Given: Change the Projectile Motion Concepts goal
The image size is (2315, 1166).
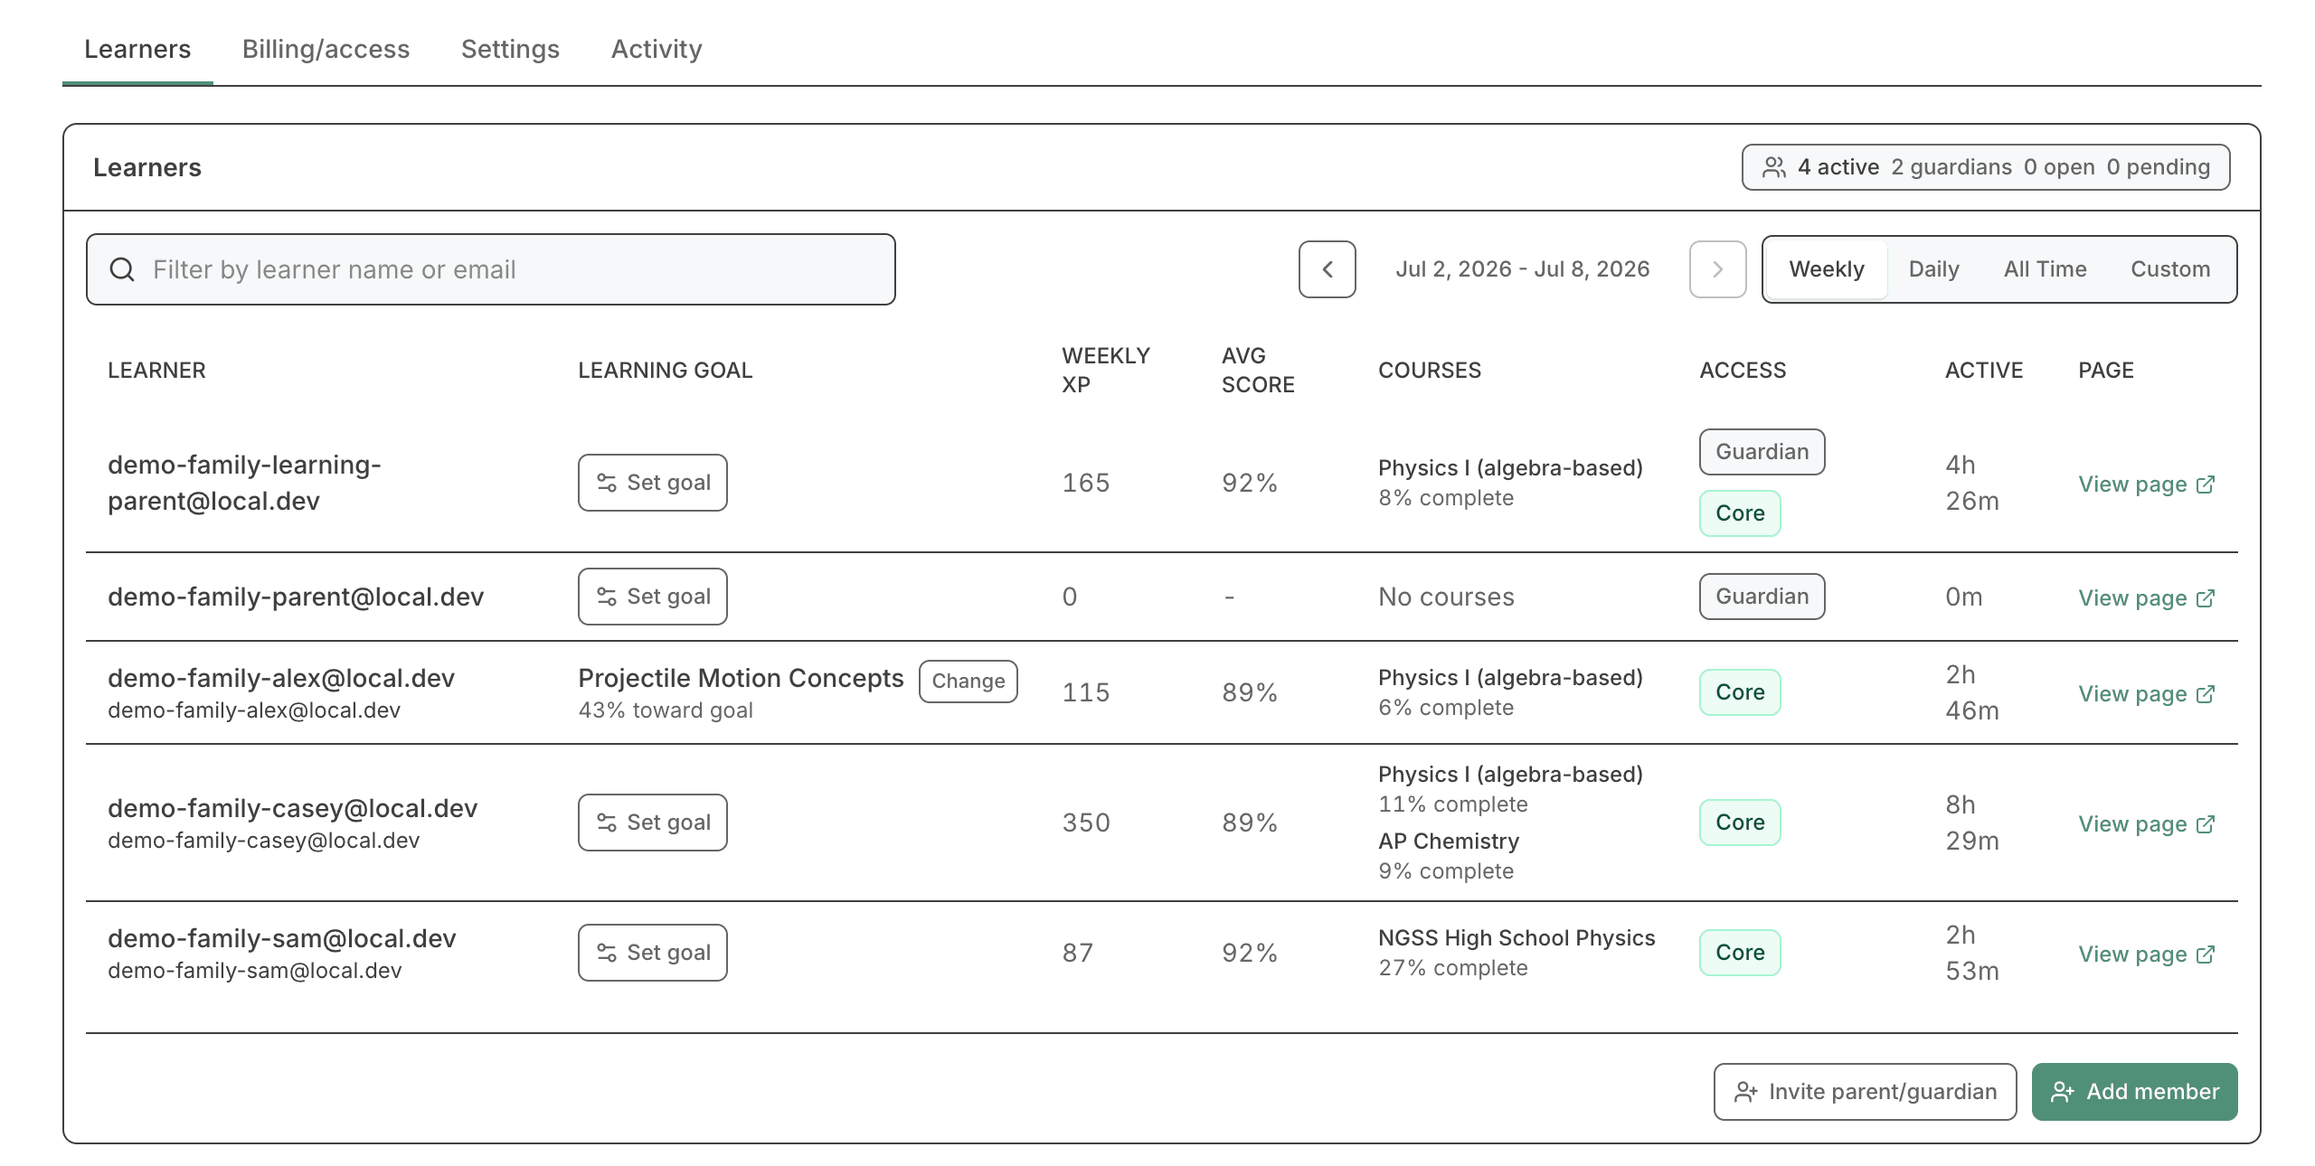Looking at the screenshot, I should [x=969, y=682].
